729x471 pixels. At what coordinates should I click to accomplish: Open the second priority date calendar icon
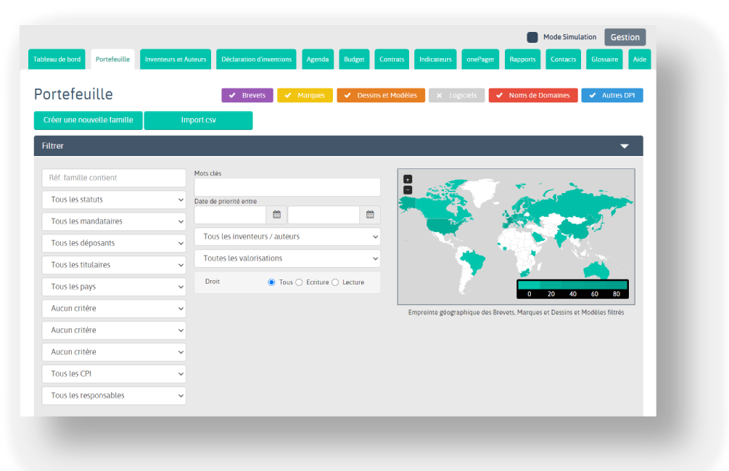tap(370, 215)
